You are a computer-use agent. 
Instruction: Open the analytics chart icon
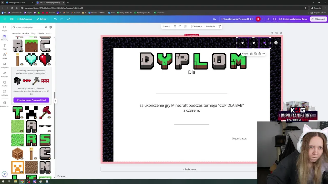268,19
